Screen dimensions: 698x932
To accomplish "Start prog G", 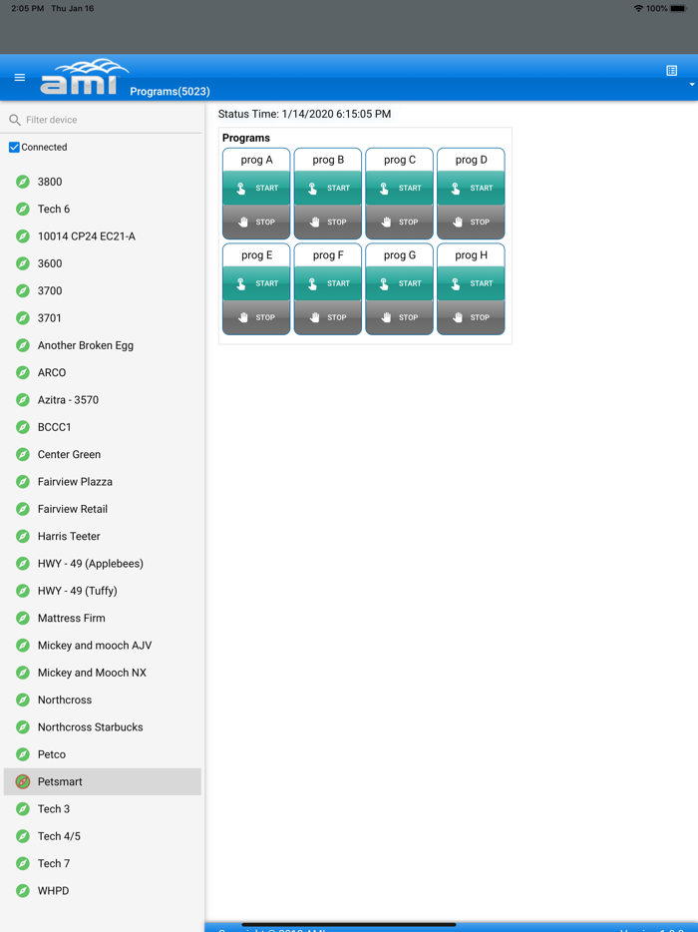I will (399, 283).
